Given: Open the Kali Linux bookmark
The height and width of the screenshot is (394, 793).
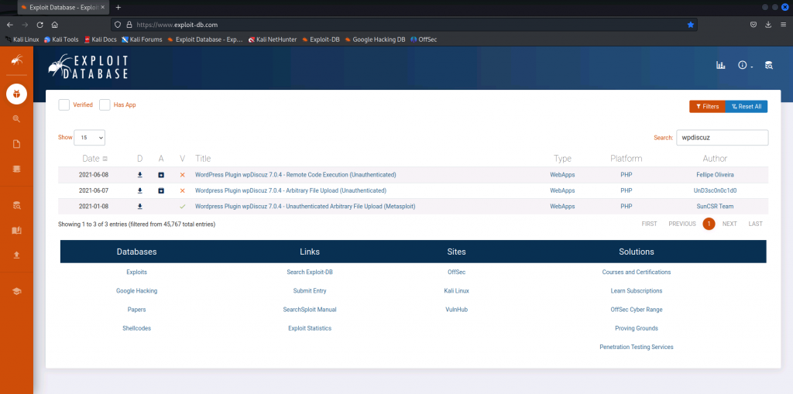Looking at the screenshot, I should (x=22, y=39).
